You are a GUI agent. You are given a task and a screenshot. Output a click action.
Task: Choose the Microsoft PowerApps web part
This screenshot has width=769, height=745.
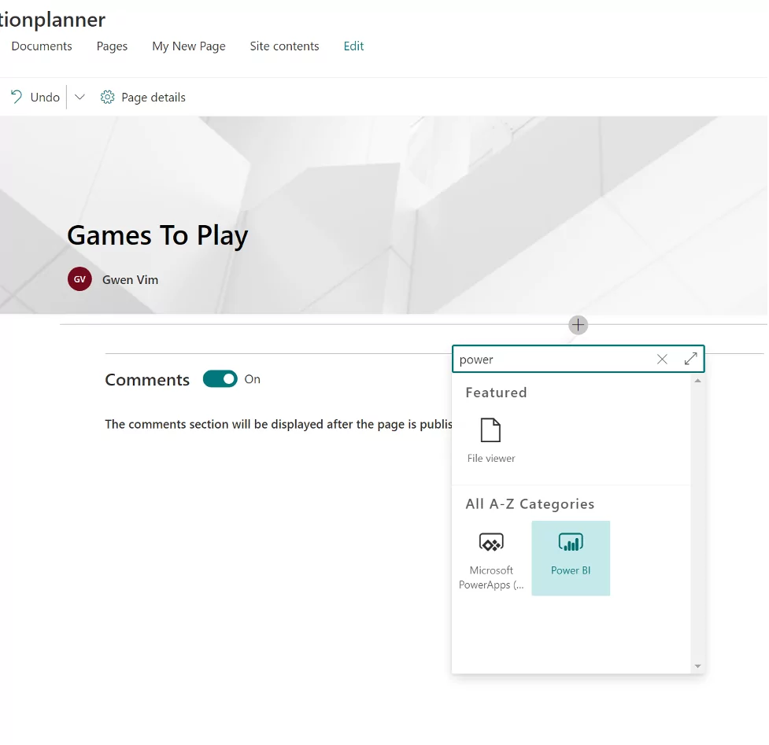491,559
